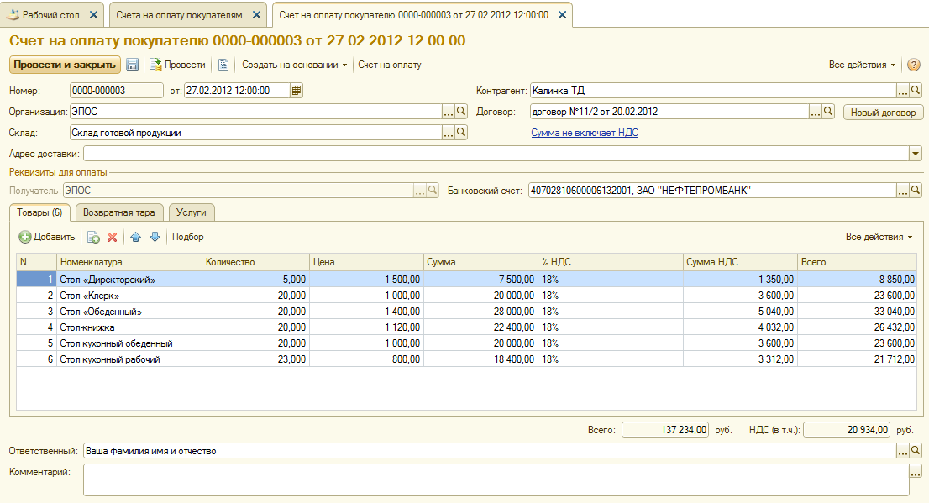Click the Сумма НДС column header
929x503 pixels.
pos(740,262)
